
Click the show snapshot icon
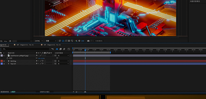(91, 41)
